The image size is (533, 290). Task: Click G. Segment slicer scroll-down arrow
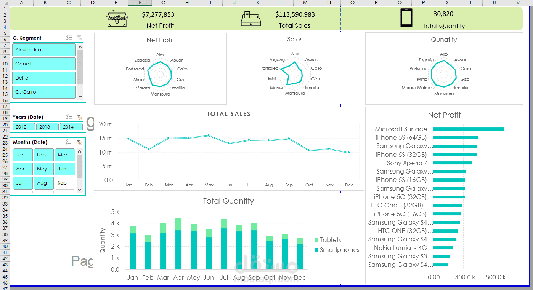[x=80, y=97]
